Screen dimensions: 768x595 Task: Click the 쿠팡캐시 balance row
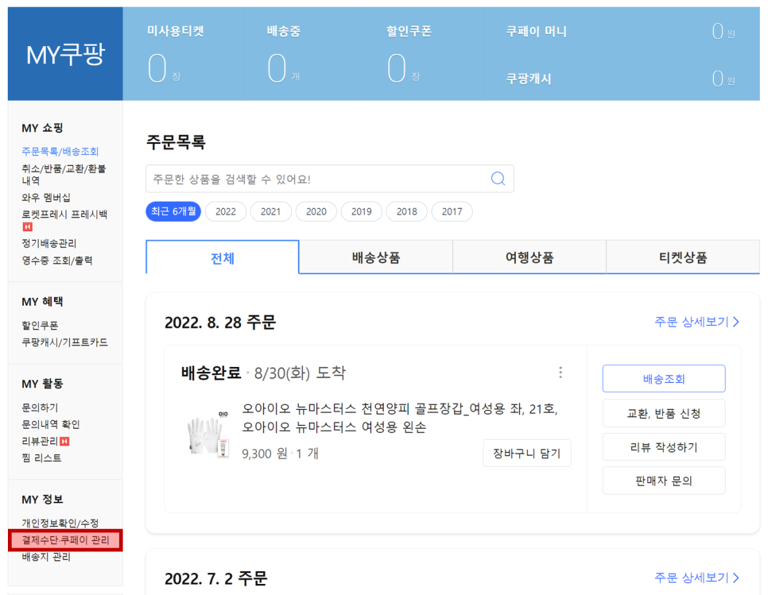coord(621,79)
